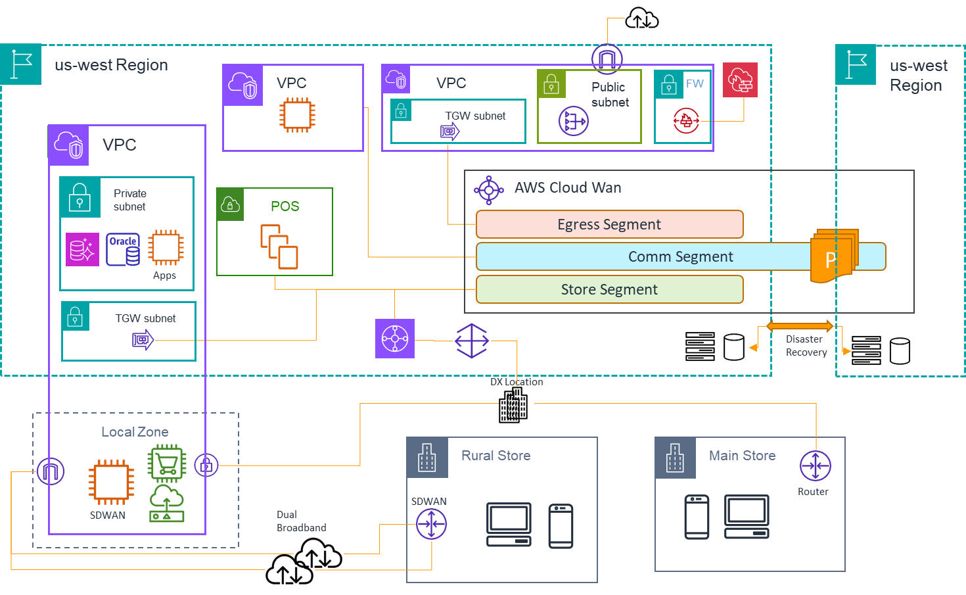Click the "Private subnet" label

[x=130, y=200]
